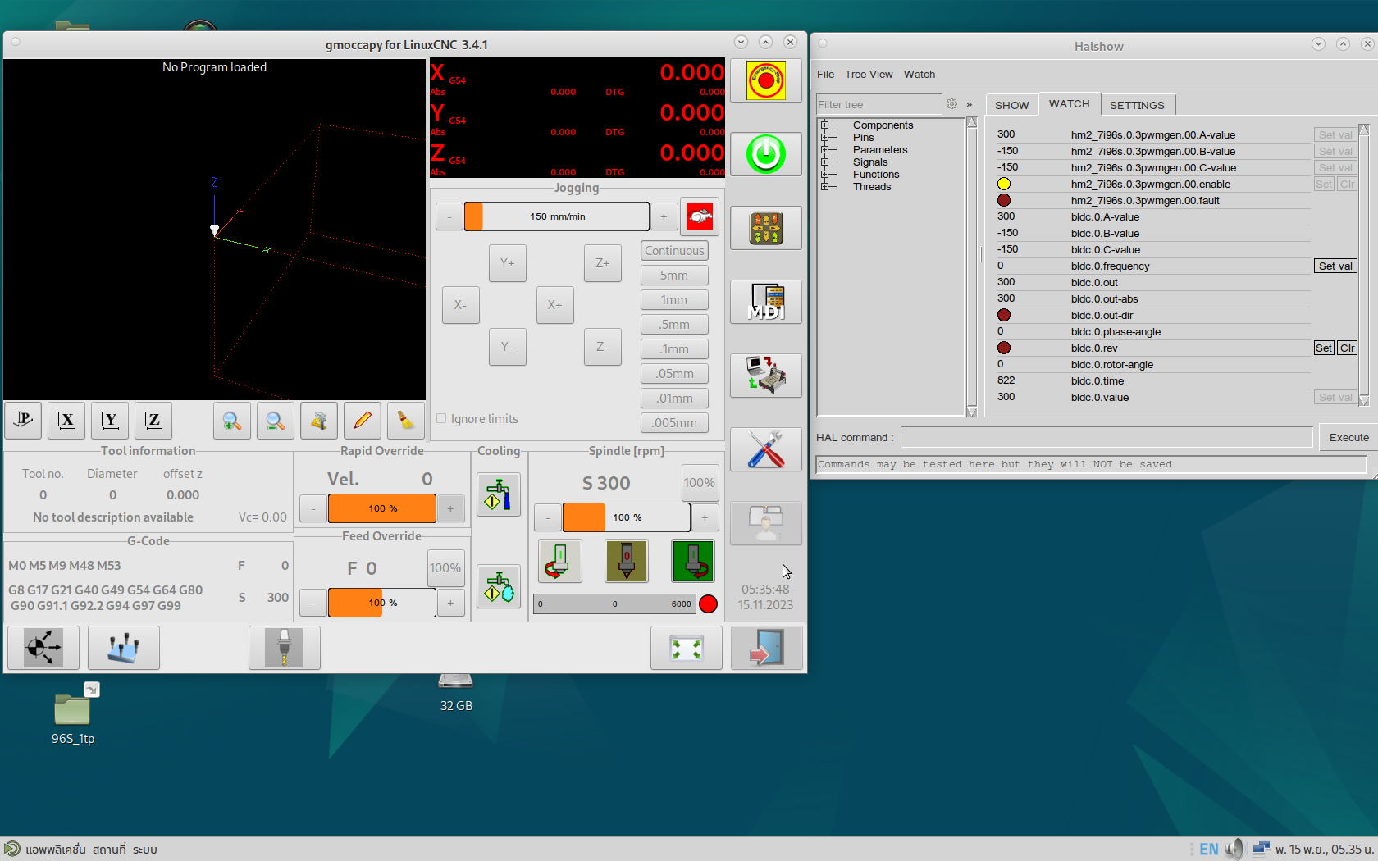This screenshot has width=1378, height=861.
Task: Switch to WATCH tab
Action: tap(1069, 103)
